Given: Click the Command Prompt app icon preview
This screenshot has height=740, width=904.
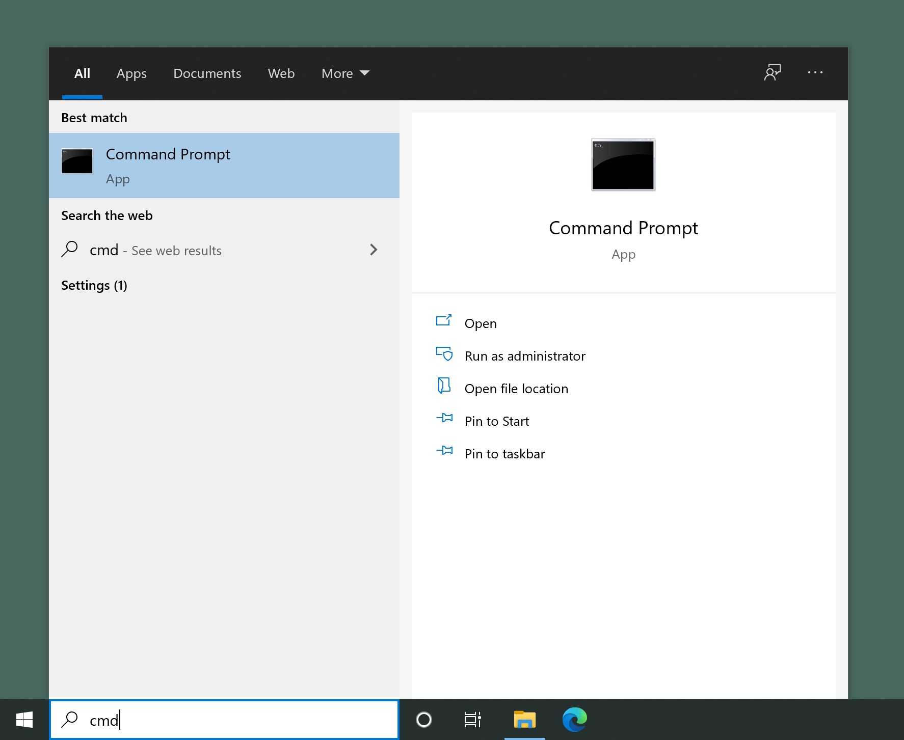Looking at the screenshot, I should coord(623,165).
